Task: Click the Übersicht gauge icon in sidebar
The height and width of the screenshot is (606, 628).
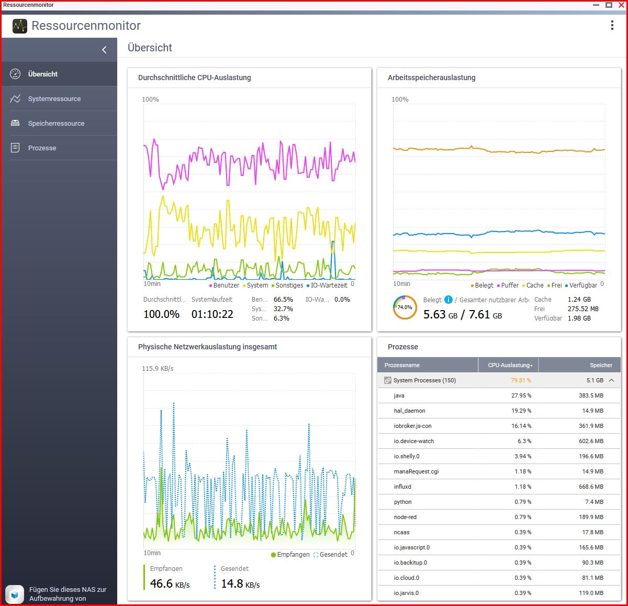Action: [x=15, y=74]
